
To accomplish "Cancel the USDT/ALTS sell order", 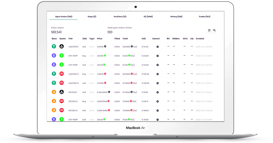I will [x=158, y=83].
